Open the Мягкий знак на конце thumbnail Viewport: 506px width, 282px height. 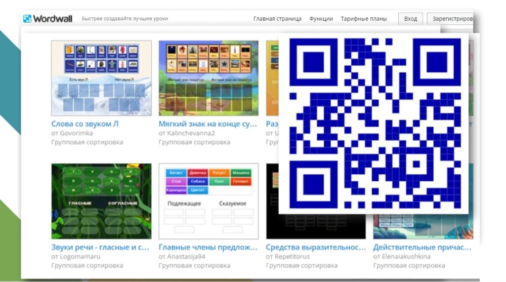(x=209, y=78)
